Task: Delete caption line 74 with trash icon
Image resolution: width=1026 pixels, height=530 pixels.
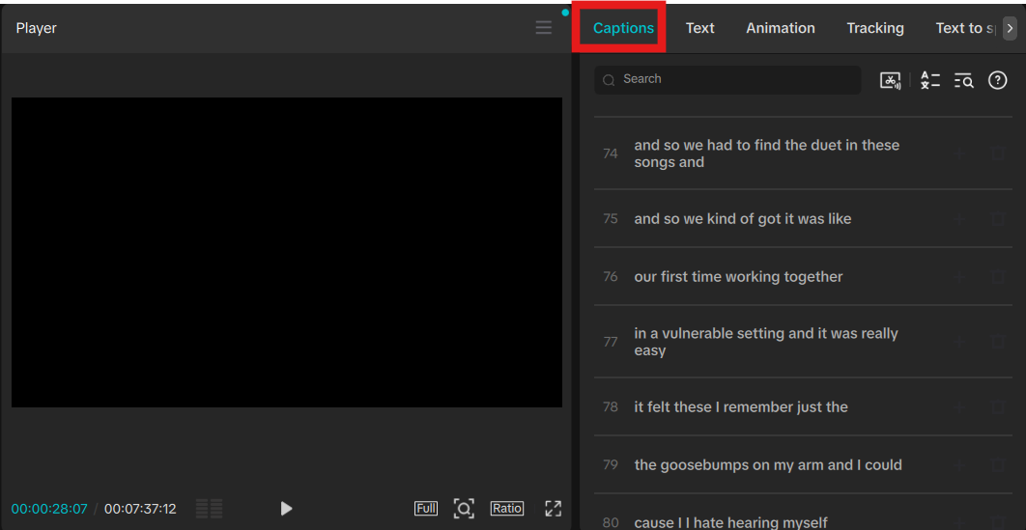Action: click(998, 153)
